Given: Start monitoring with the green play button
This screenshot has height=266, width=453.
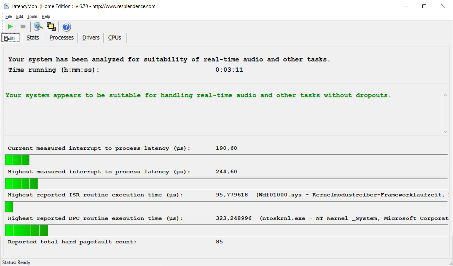Looking at the screenshot, I should (x=11, y=27).
